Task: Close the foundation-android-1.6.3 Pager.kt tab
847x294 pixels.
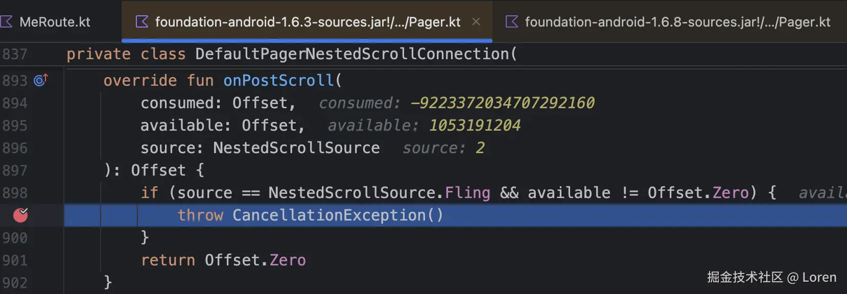Action: click(476, 22)
